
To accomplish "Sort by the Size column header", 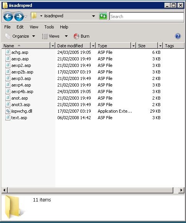I will pyautogui.click(x=147, y=46).
